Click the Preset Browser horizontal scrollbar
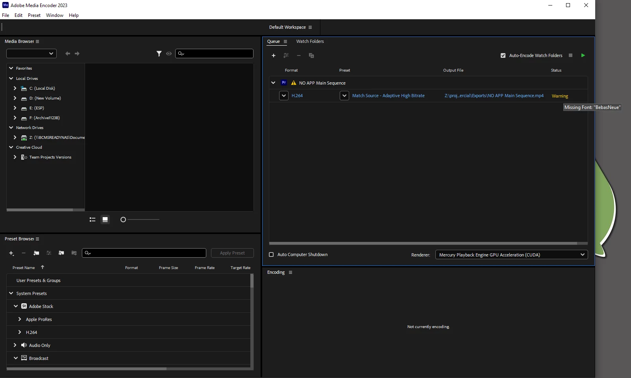Viewport: 631px width, 378px height. pyautogui.click(x=87, y=369)
